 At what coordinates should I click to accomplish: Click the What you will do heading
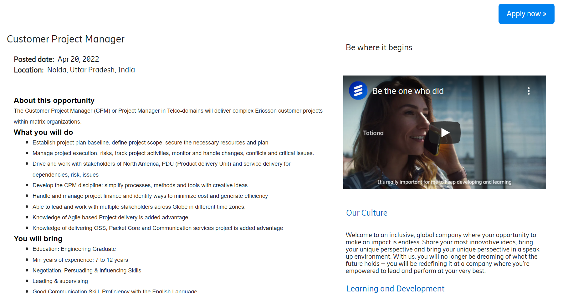(x=43, y=132)
